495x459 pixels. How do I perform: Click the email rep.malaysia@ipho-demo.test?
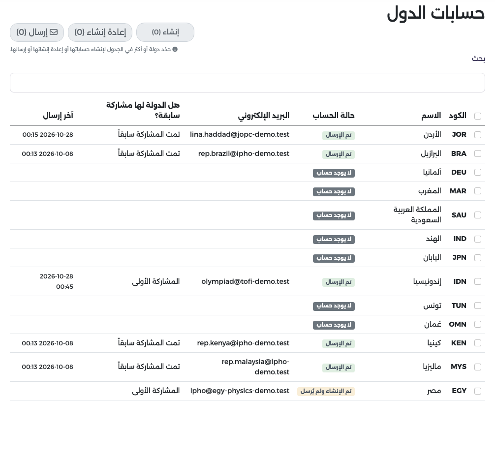click(255, 367)
